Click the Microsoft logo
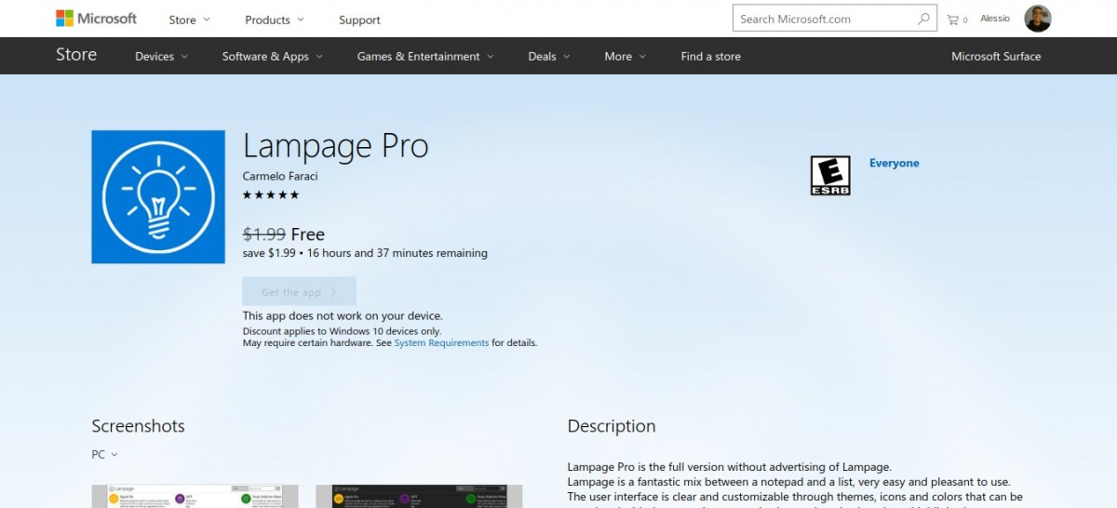This screenshot has height=508, width=1117. [96, 19]
